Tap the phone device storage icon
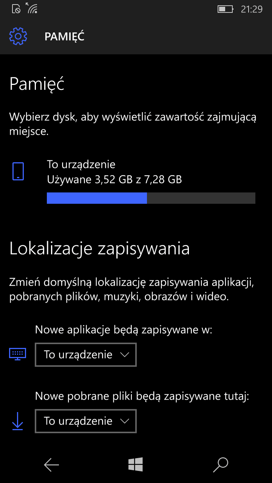Screen dimensions: 272x483 click(18, 171)
